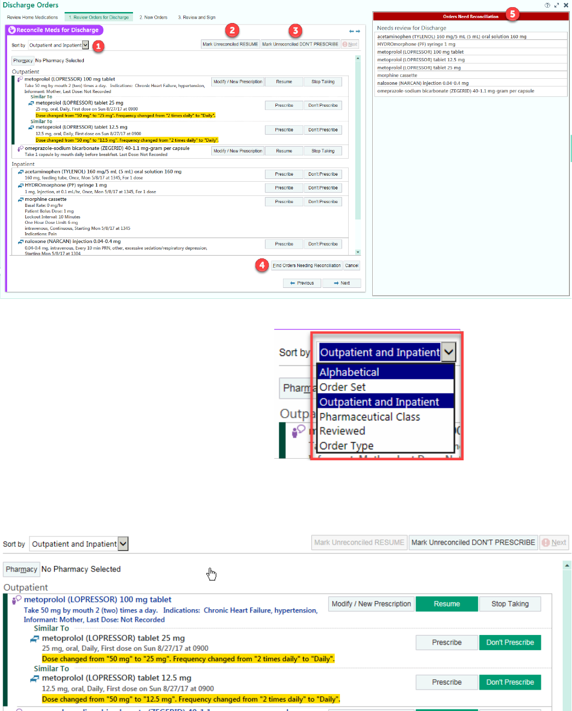Select 'HYDROmorphone (PF) syringe 1 mg' in Needs review list
Viewport: 572px width, 711px height.
(x=471, y=44)
